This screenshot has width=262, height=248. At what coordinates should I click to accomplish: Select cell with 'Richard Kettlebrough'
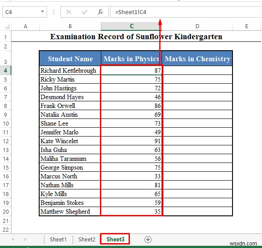70,70
